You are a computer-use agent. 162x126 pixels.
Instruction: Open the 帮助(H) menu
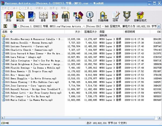click(x=65, y=8)
